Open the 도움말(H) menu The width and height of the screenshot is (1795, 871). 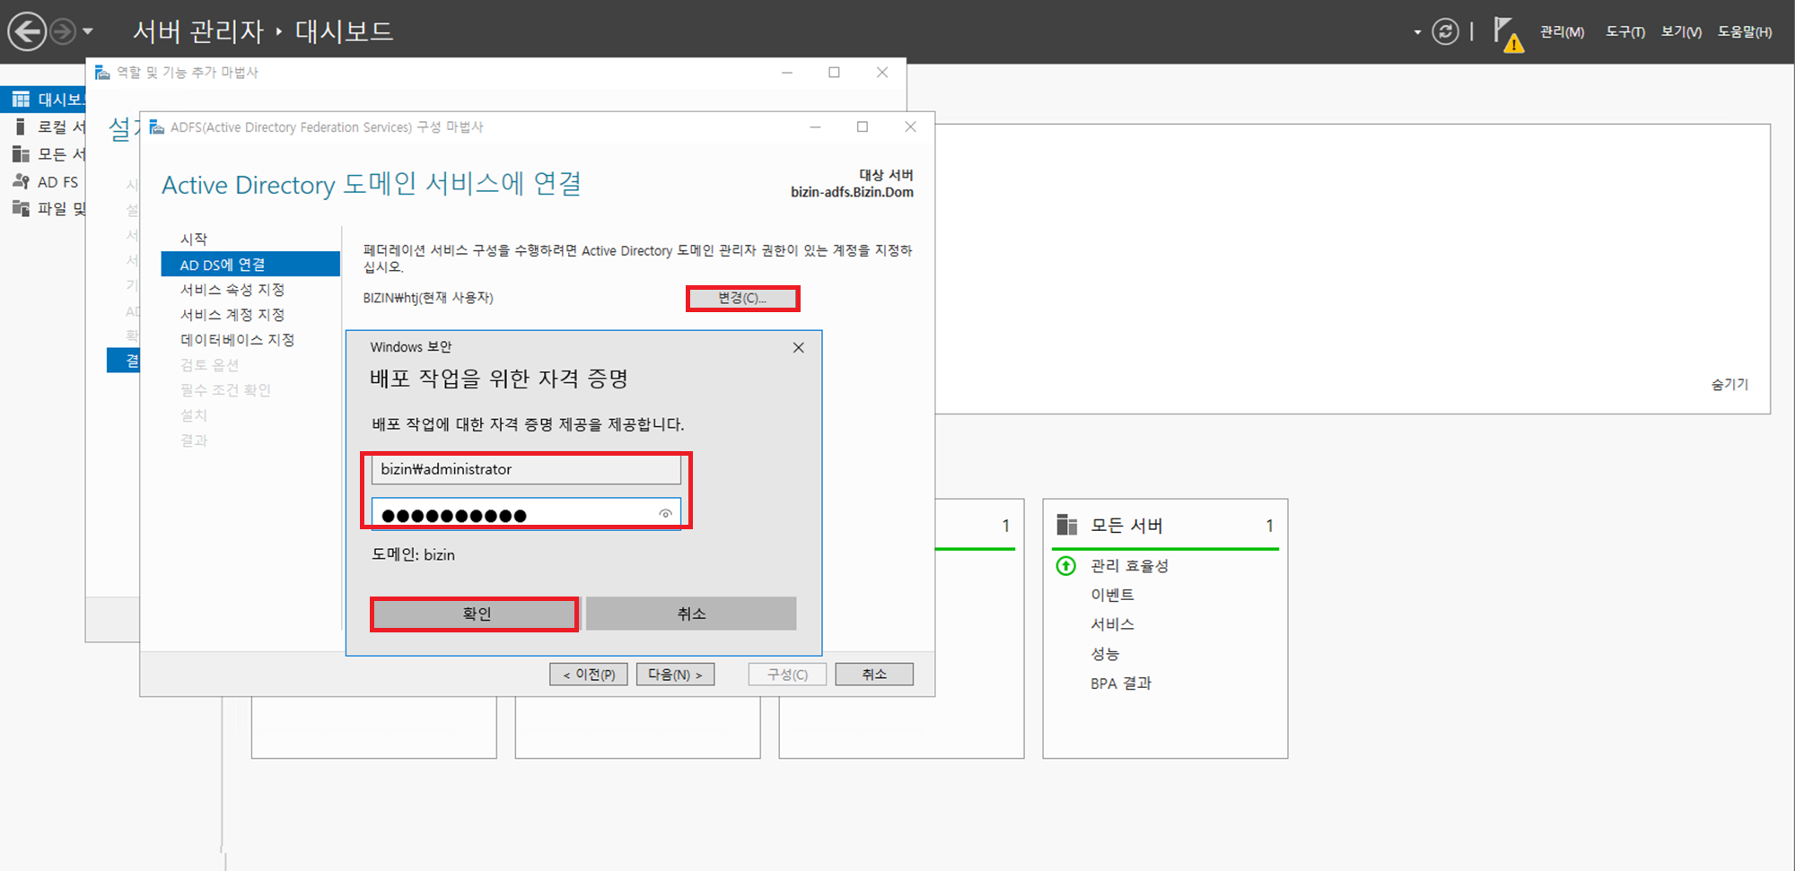coord(1745,32)
